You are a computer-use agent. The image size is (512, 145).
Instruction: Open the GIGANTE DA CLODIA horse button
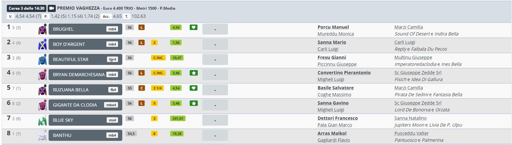(85, 105)
